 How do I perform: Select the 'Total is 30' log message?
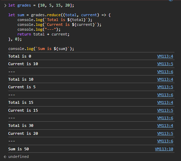[21, 125]
